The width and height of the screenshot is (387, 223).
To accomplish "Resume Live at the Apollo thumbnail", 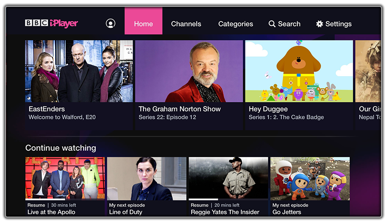I will click(65, 178).
